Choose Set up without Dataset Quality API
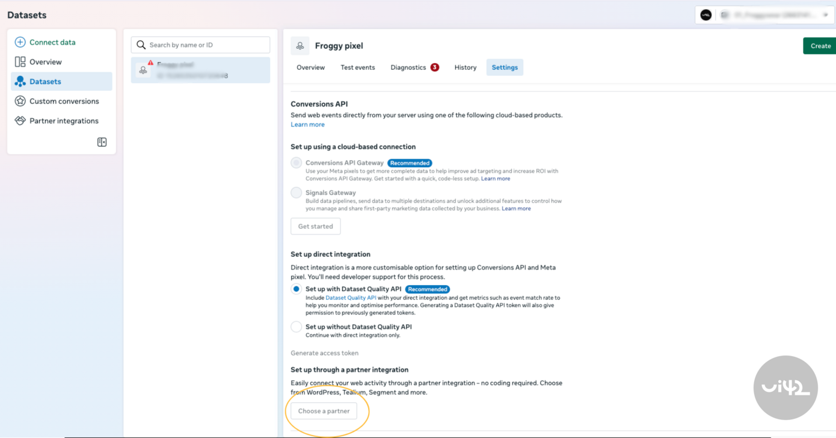Image resolution: width=836 pixels, height=438 pixels. [x=296, y=327]
